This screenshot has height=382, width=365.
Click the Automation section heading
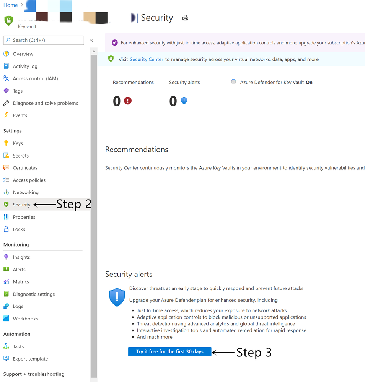click(x=17, y=334)
